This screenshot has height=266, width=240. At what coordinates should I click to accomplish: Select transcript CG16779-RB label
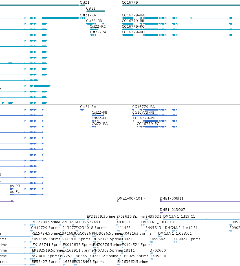click(133, 21)
